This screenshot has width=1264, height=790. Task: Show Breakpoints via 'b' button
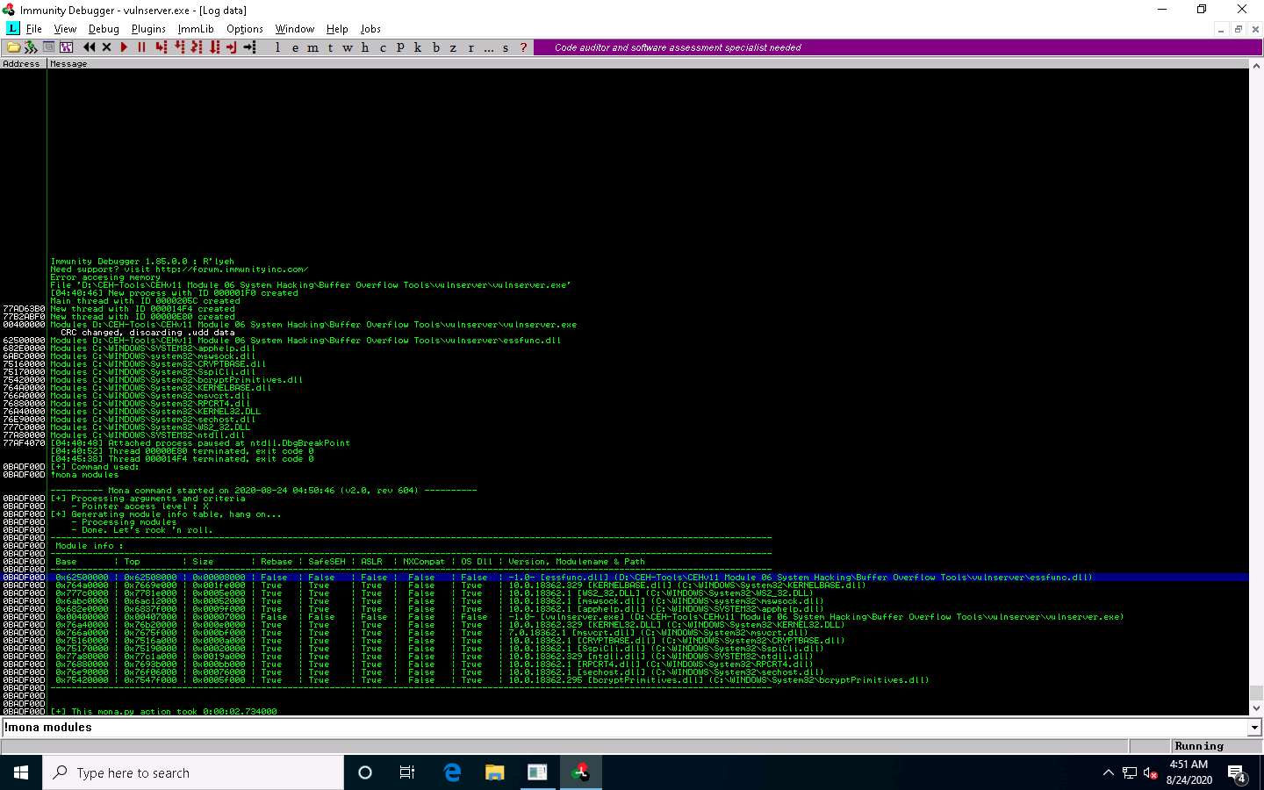tap(435, 47)
